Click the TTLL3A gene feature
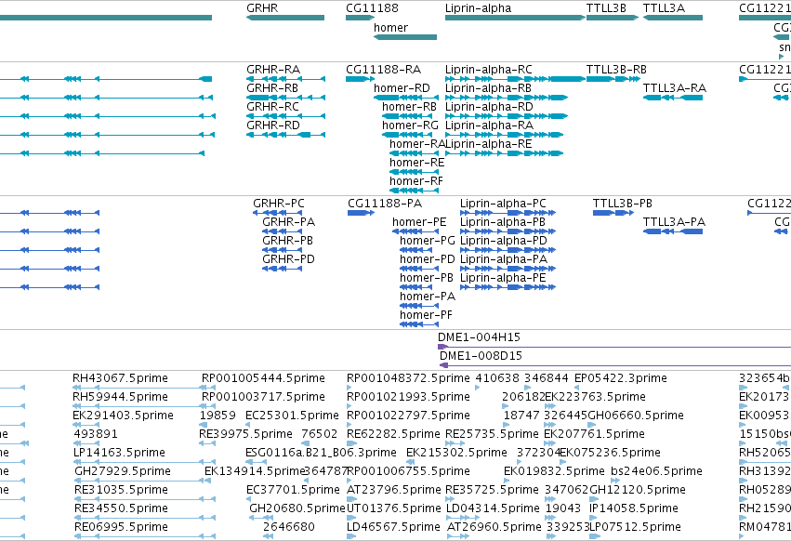The width and height of the screenshot is (791, 541). tap(673, 18)
